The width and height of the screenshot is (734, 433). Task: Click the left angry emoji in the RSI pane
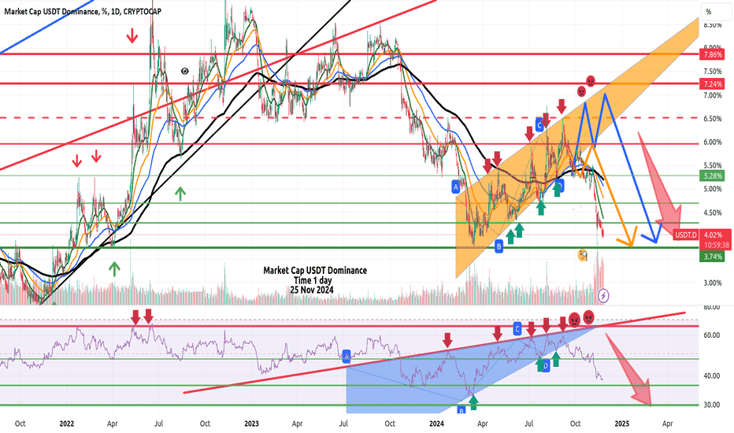pyautogui.click(x=574, y=320)
